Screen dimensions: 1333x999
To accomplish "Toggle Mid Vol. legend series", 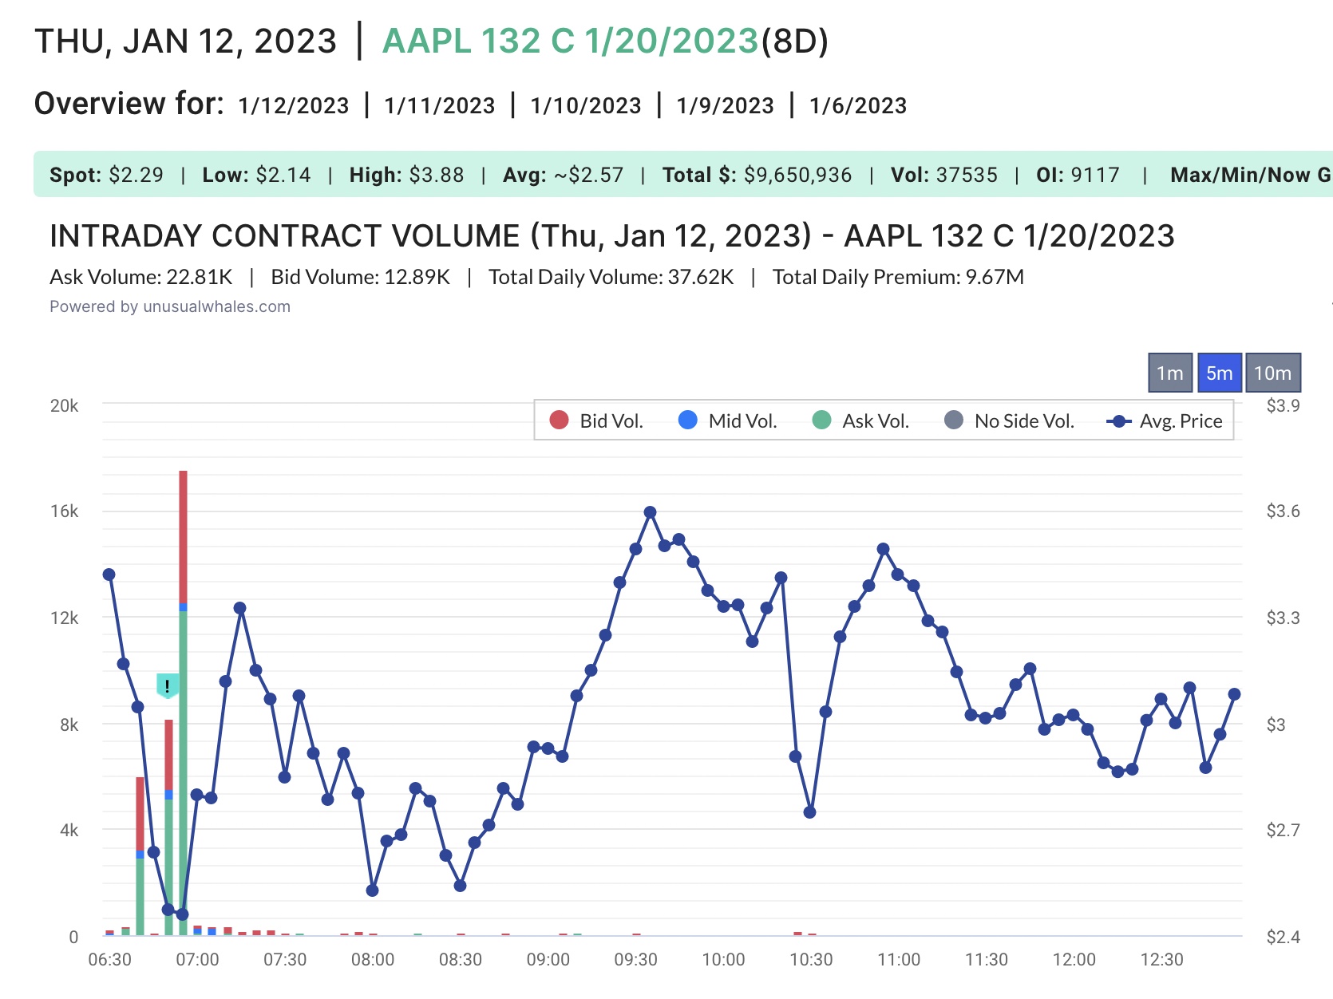I will coord(727,421).
